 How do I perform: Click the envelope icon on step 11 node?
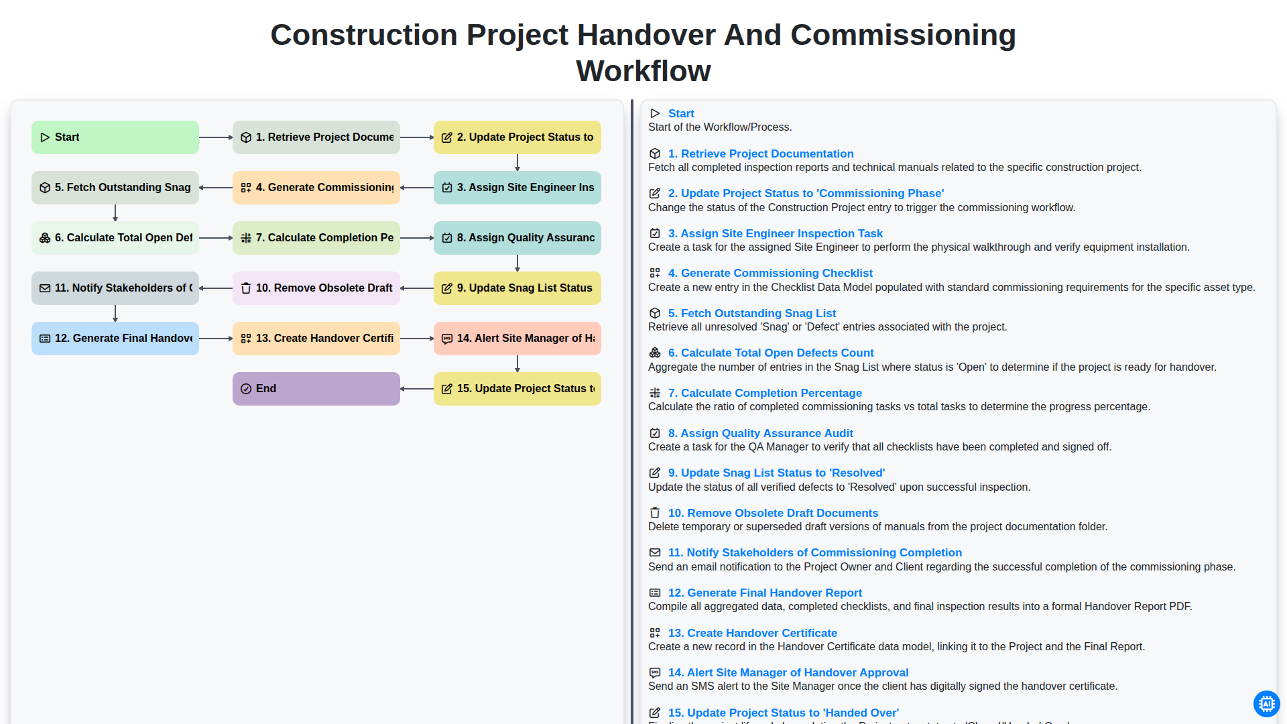[x=45, y=288]
